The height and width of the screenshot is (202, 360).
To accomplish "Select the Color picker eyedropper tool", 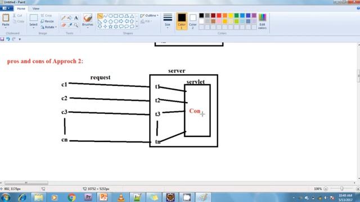I will tap(70, 25).
